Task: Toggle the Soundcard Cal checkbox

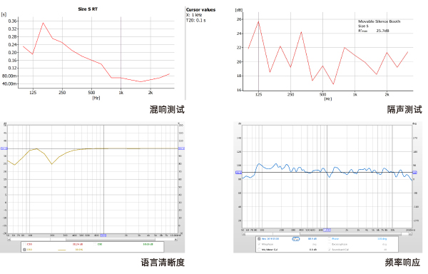Action: point(329,250)
